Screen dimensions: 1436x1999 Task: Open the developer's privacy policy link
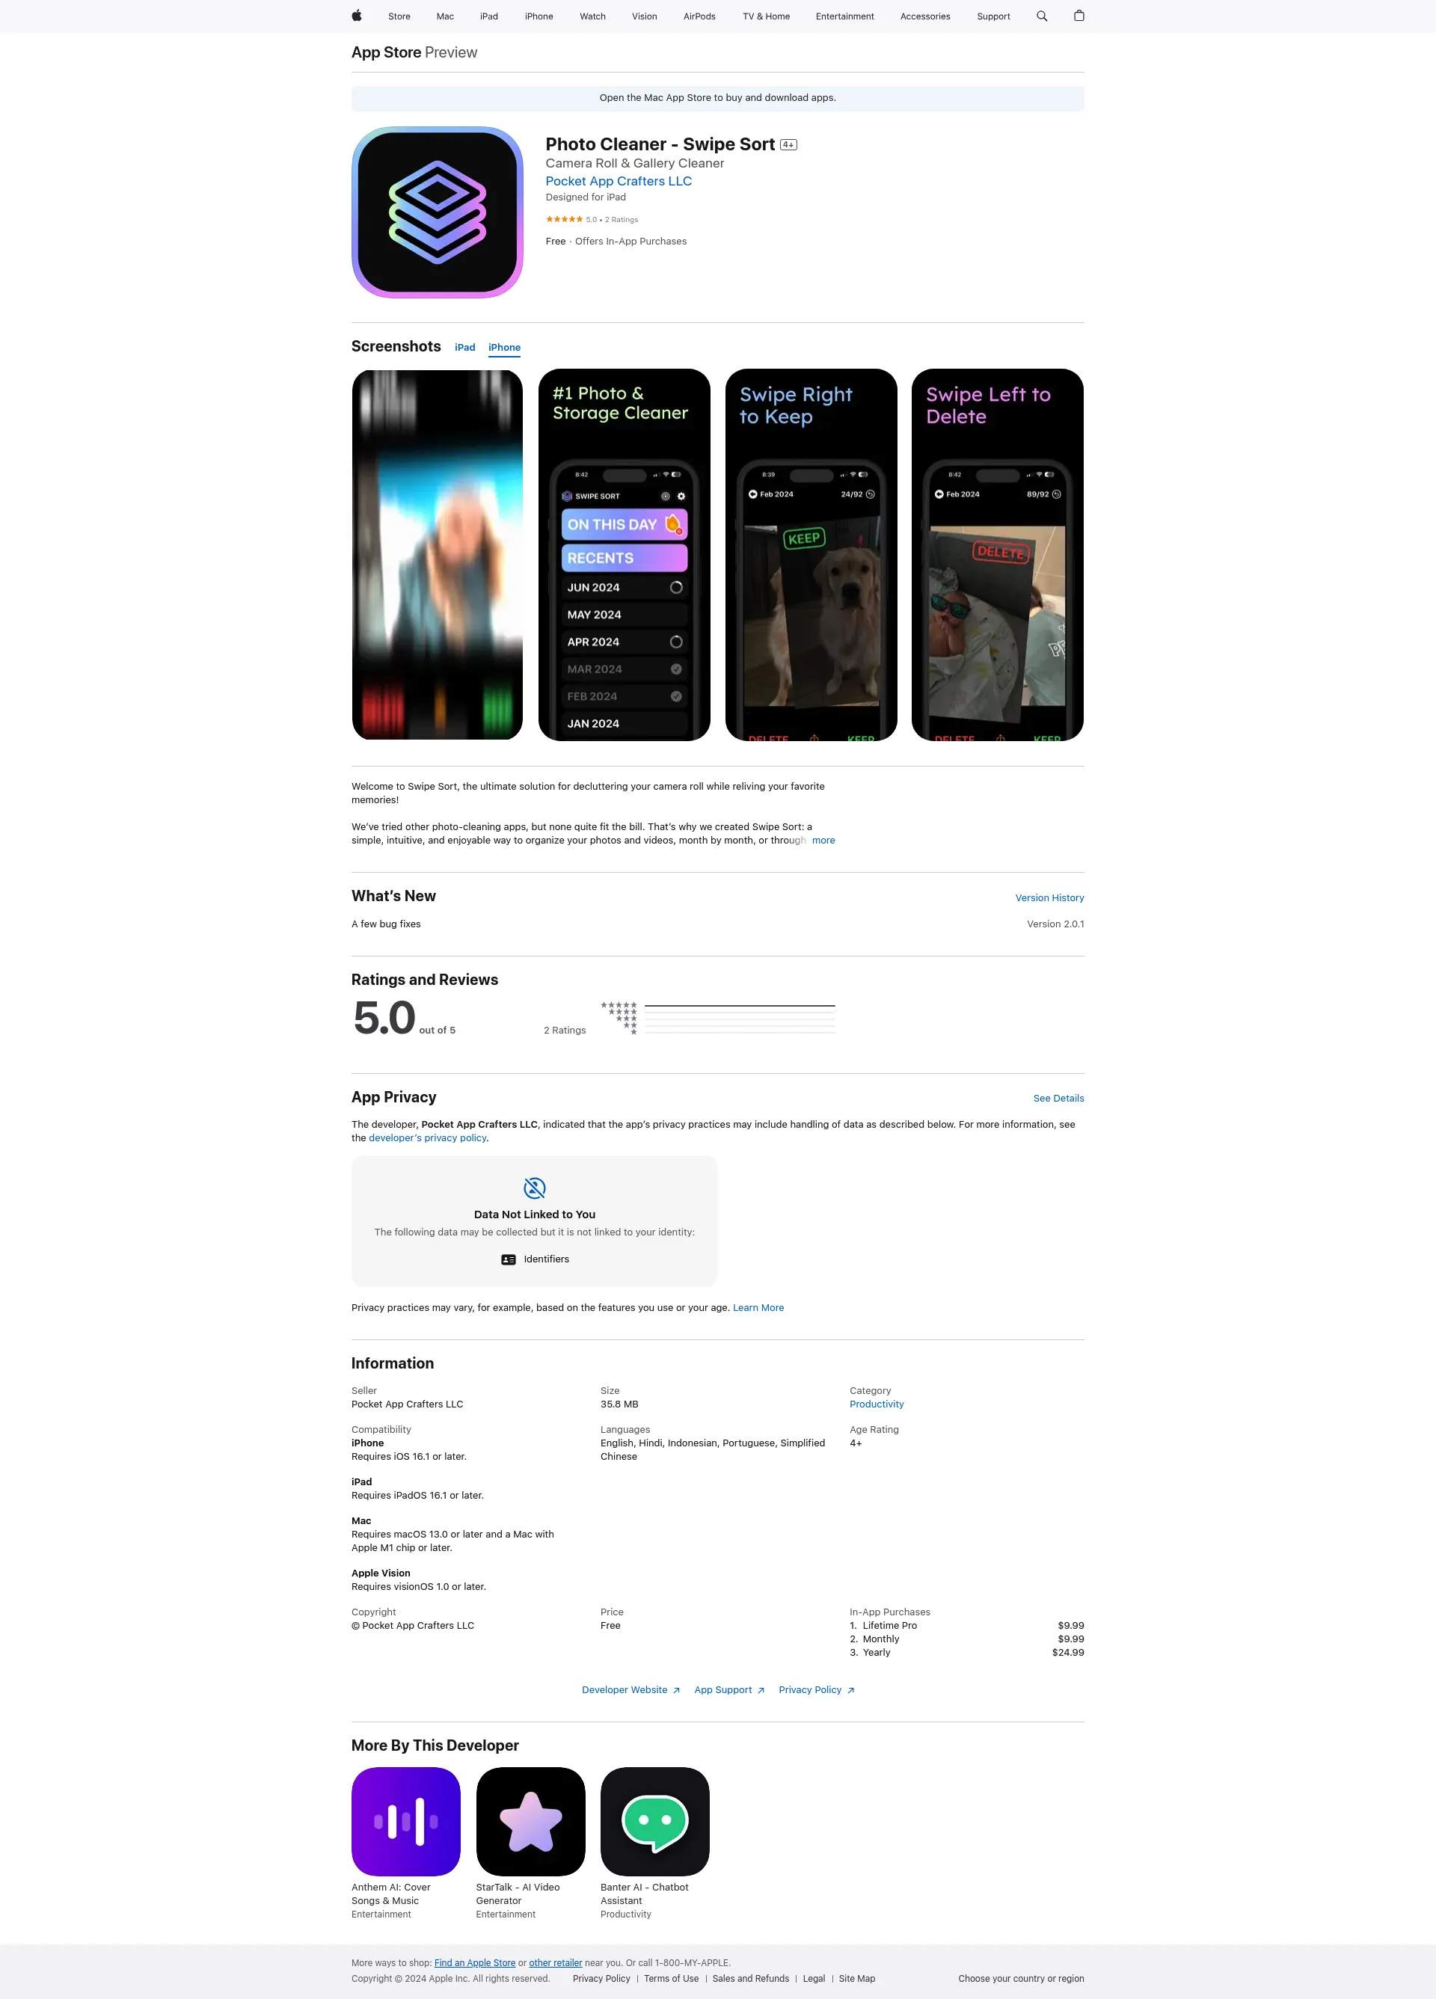point(427,1137)
